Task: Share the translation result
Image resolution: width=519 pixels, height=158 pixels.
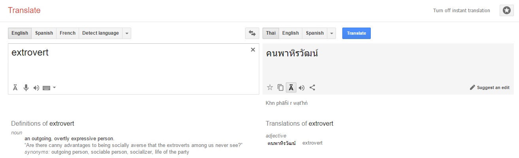Action: point(312,87)
